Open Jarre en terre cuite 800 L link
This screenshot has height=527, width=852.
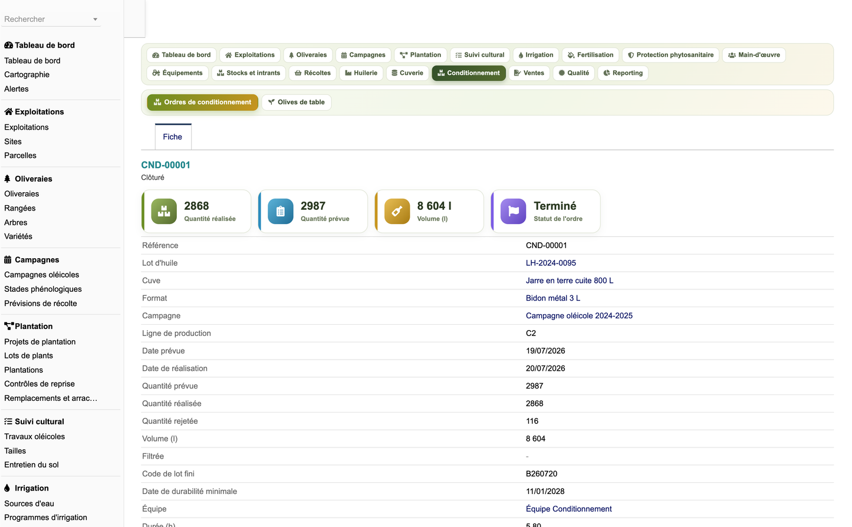(x=570, y=281)
